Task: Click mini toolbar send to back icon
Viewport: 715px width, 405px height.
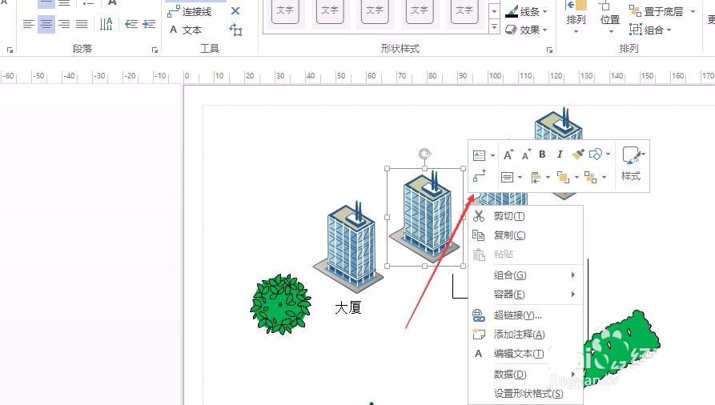Action: [591, 178]
